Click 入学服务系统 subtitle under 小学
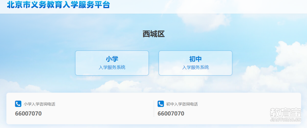This screenshot has height=128, width=307. (x=112, y=68)
